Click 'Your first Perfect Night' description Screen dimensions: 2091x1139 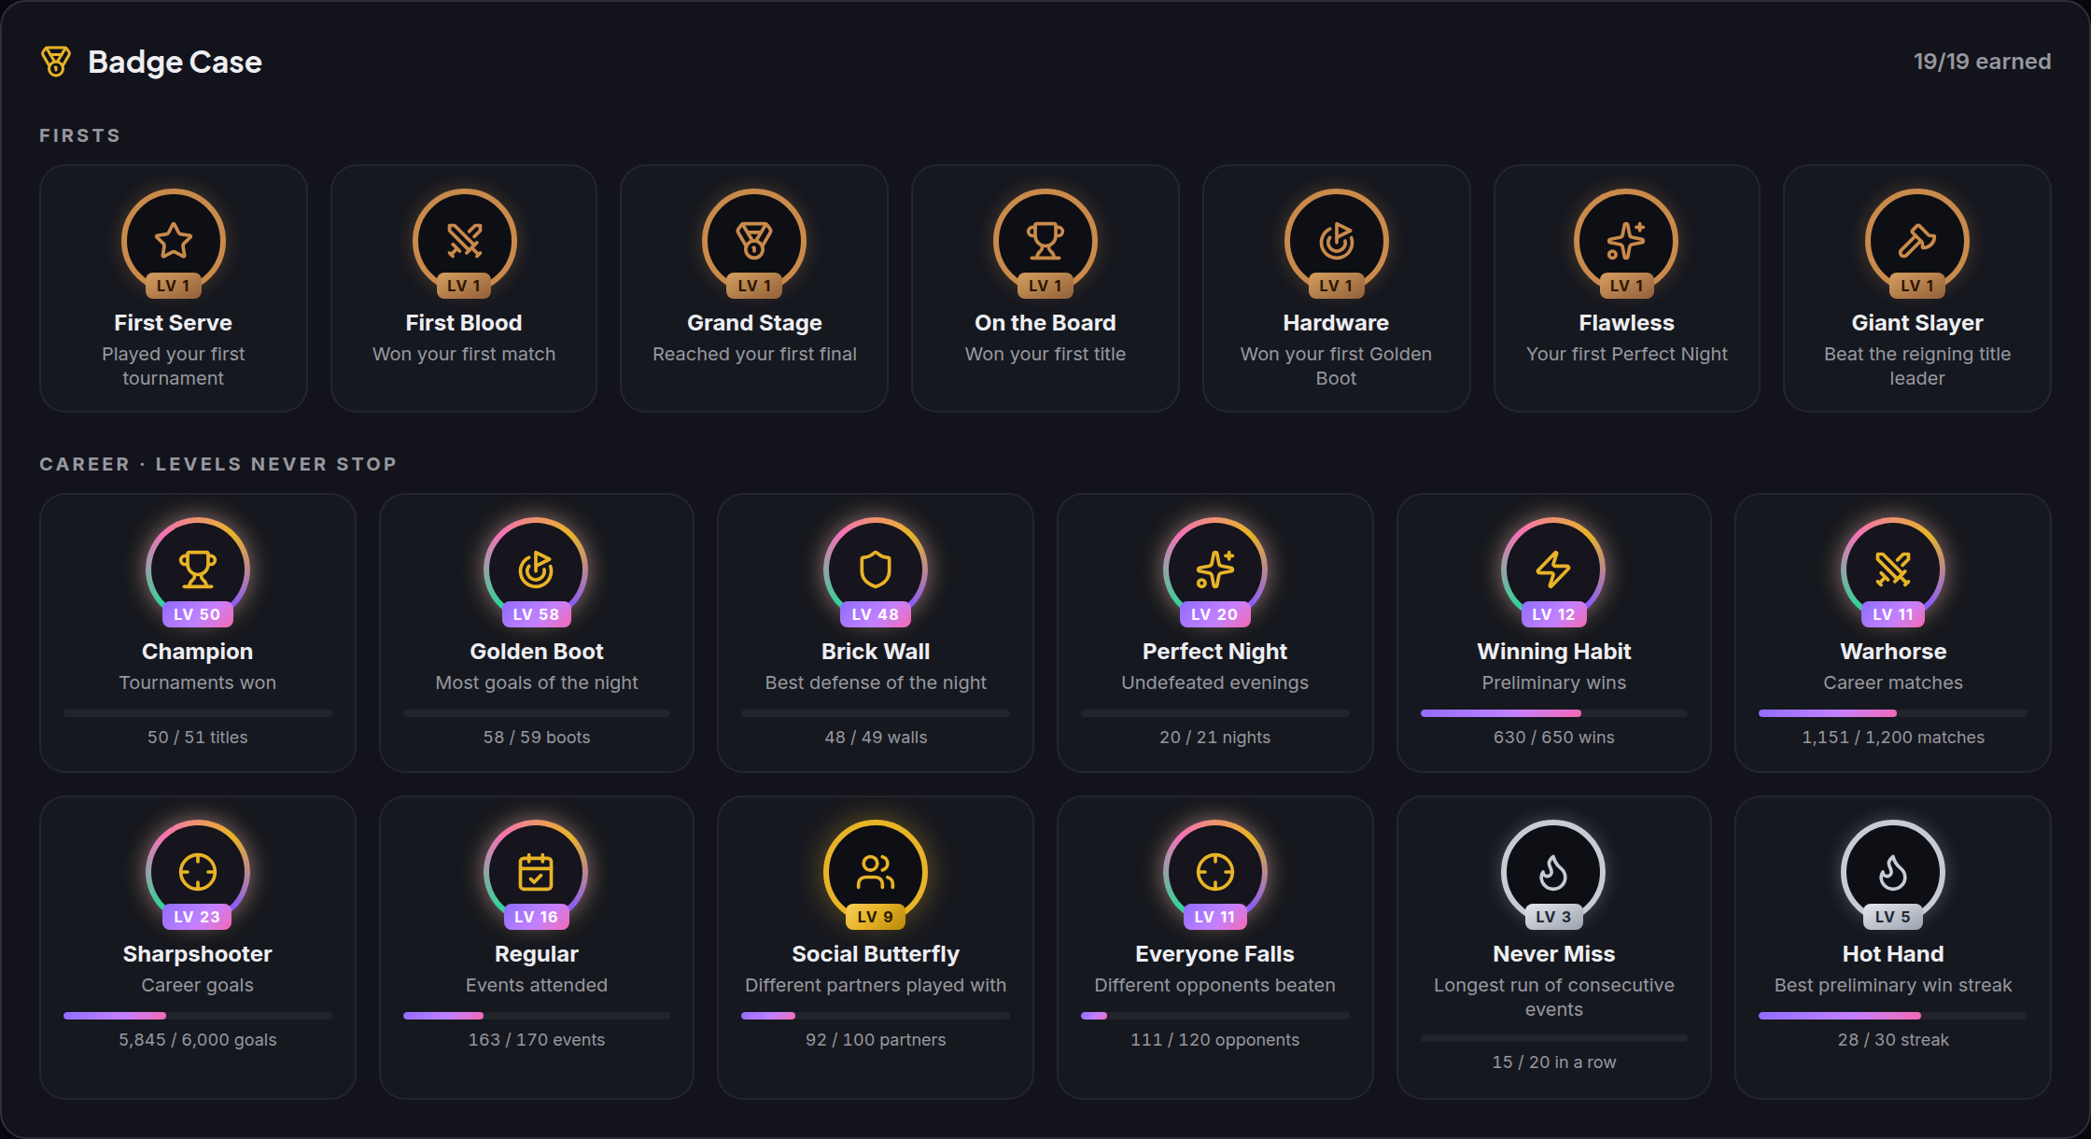pyautogui.click(x=1626, y=354)
